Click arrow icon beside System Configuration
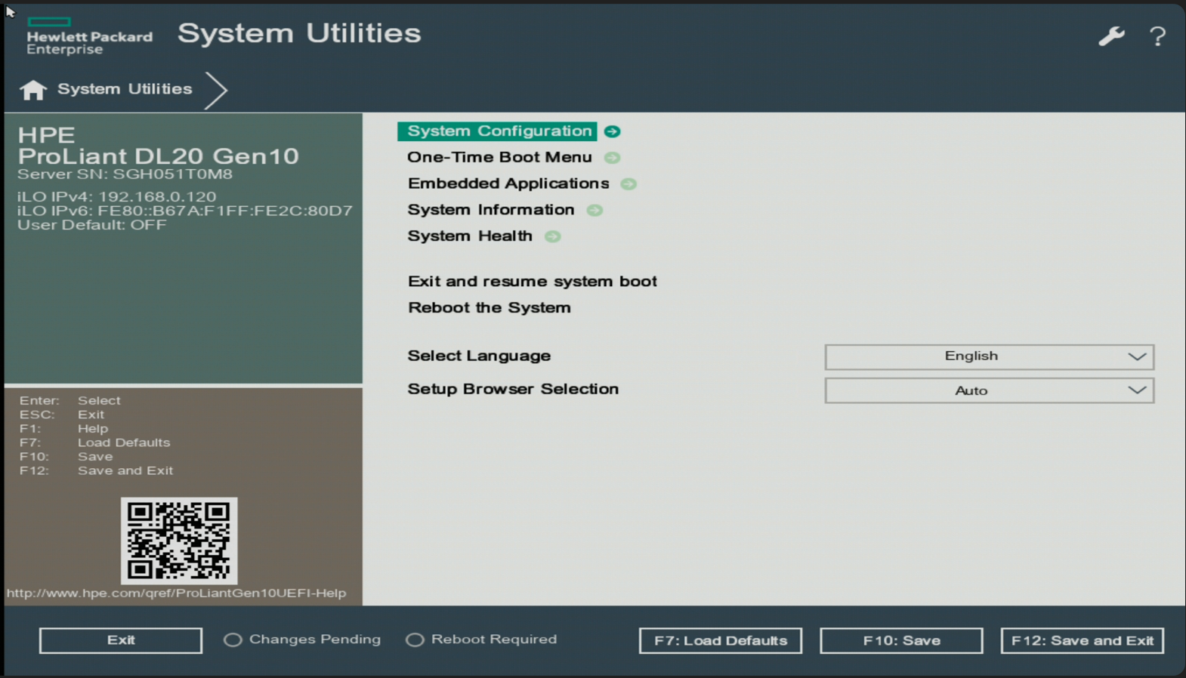This screenshot has width=1186, height=678. tap(613, 131)
